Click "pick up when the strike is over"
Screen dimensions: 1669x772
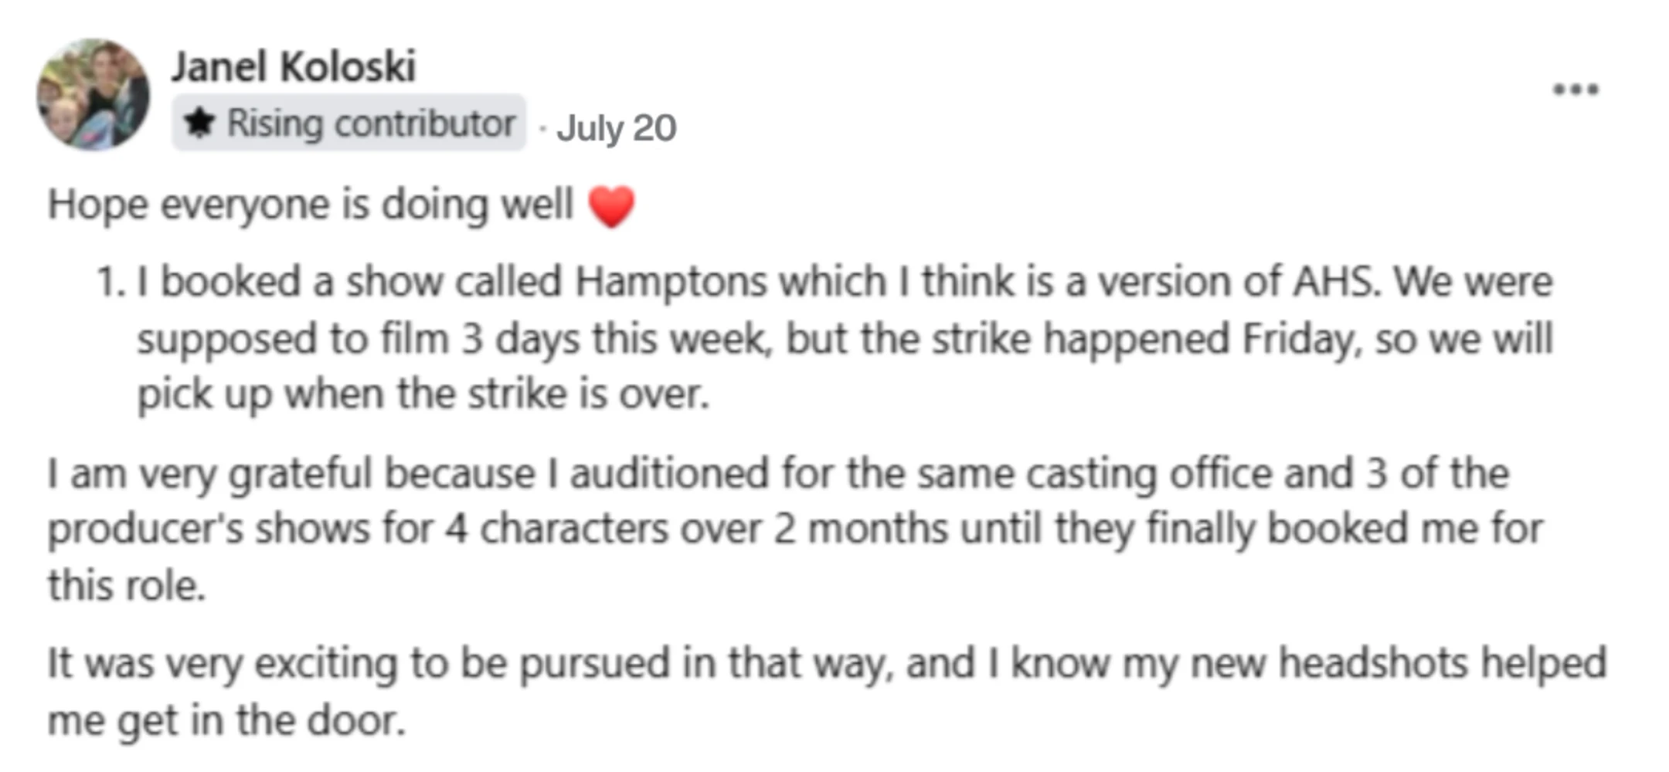(x=423, y=395)
